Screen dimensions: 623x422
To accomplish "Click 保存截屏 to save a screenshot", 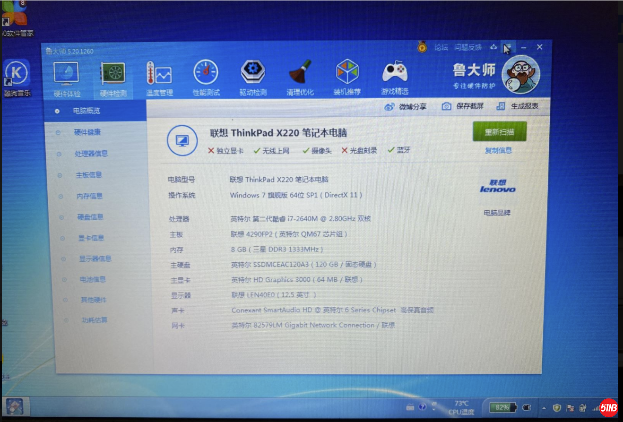I will [x=463, y=106].
